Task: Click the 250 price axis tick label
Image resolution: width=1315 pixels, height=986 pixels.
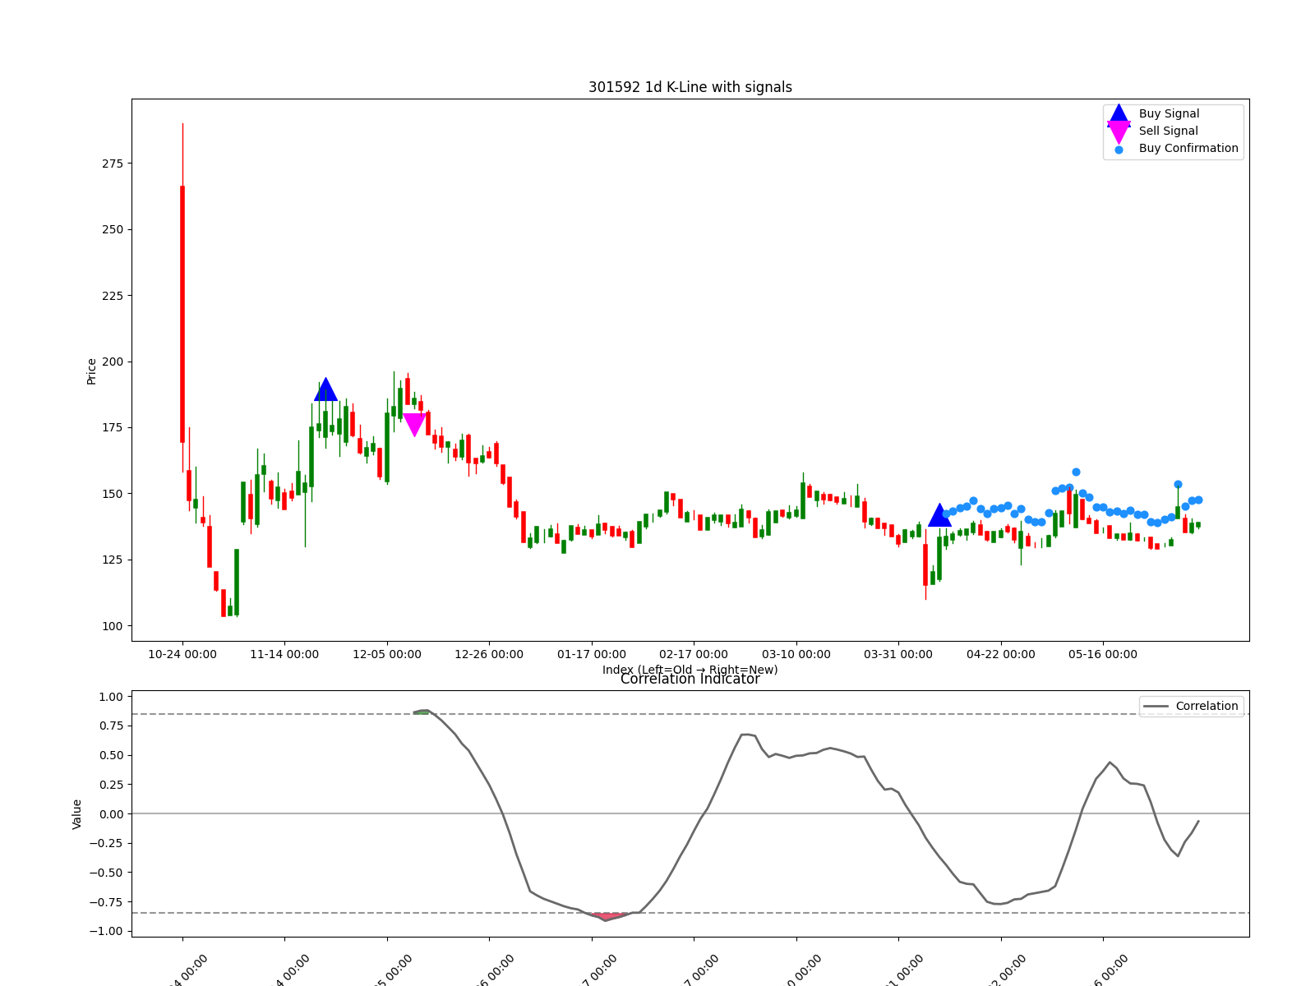Action: pyautogui.click(x=113, y=229)
